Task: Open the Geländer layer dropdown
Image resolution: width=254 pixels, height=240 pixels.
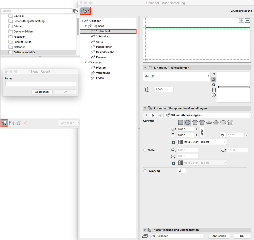Action: click(x=177, y=236)
